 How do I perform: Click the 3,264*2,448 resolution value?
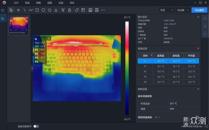click(169, 21)
